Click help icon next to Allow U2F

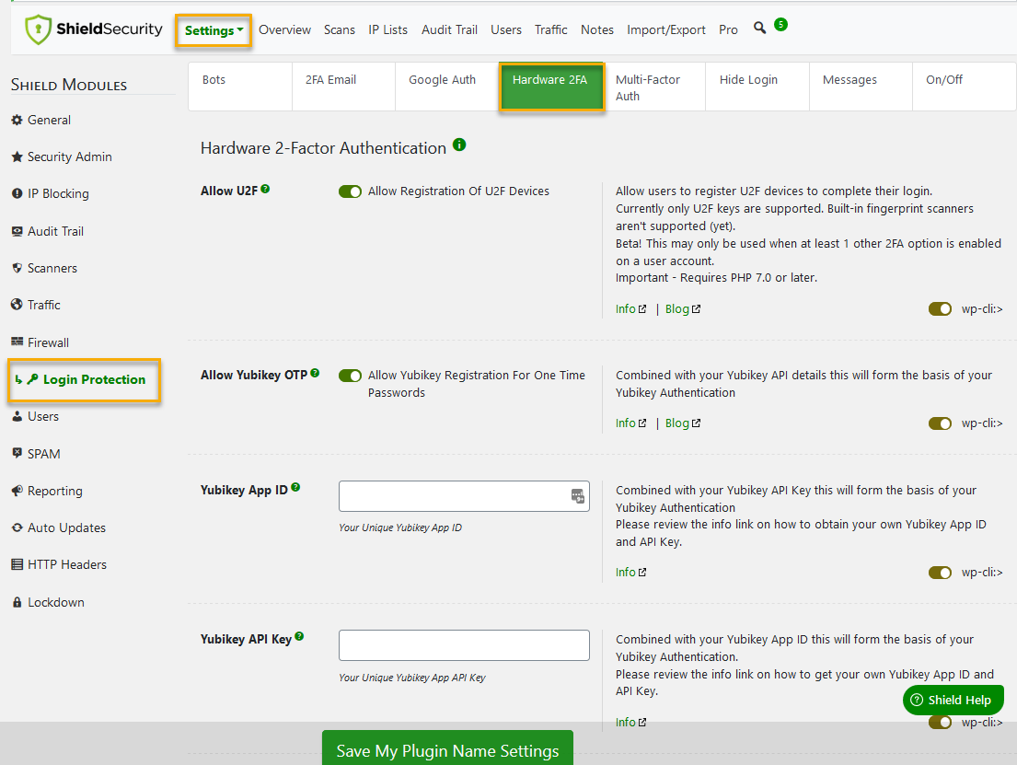point(265,189)
